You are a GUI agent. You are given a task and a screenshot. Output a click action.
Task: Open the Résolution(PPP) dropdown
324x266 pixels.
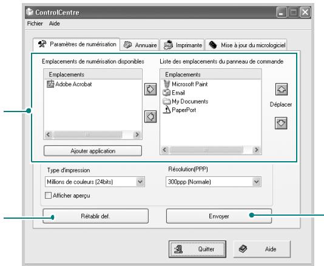[256, 182]
